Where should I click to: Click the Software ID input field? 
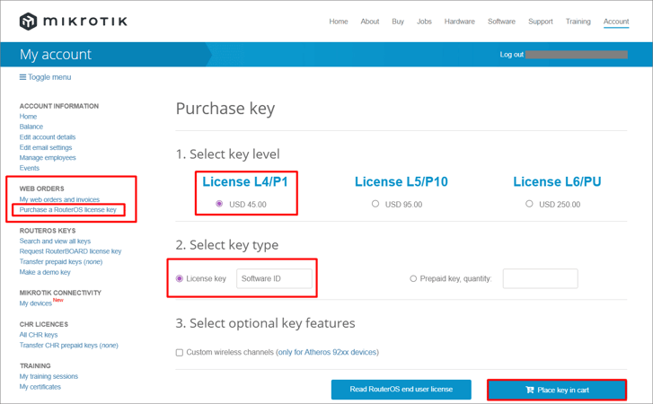coord(274,278)
